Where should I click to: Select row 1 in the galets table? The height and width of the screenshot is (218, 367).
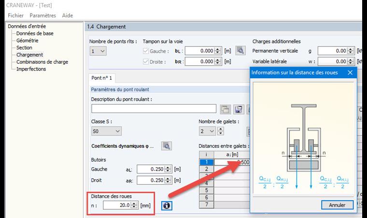(x=206, y=162)
